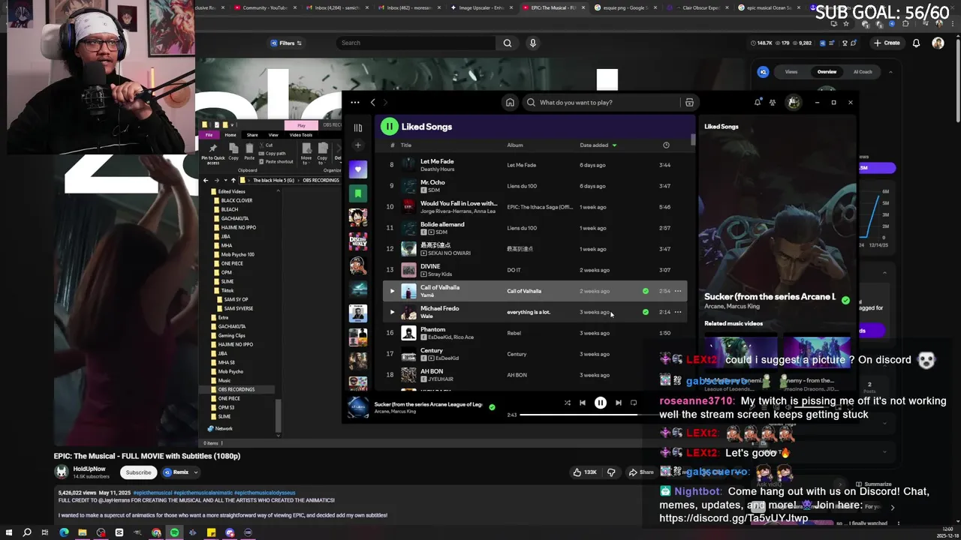Toggle liked checkmark on Michael Fredo row
Screen dimensions: 961x540
point(646,312)
